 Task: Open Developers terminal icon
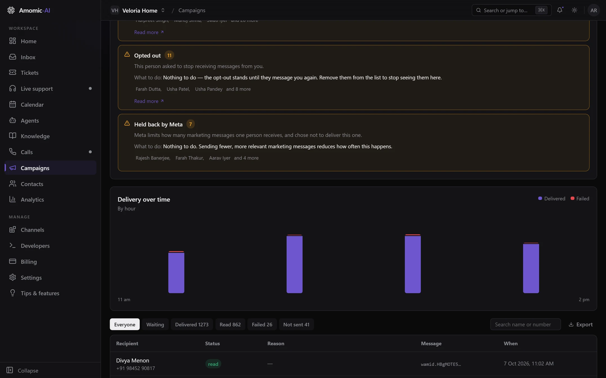coord(12,246)
